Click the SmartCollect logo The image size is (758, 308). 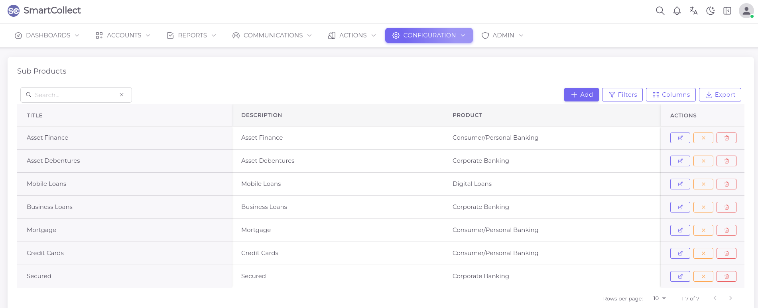(44, 11)
